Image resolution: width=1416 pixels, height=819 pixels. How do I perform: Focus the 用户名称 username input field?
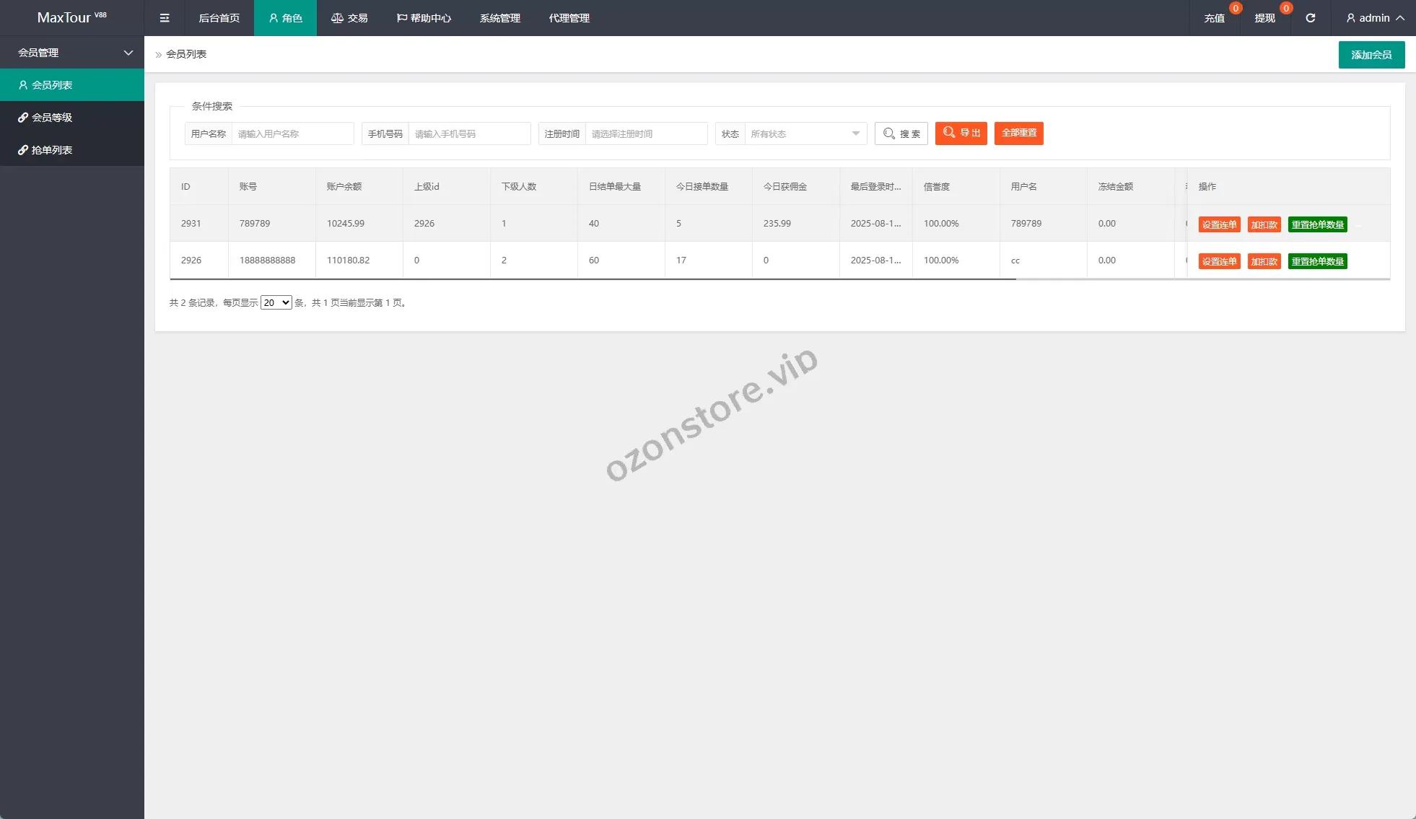292,133
